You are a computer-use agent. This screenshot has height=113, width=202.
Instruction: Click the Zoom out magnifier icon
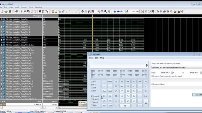point(102,12)
